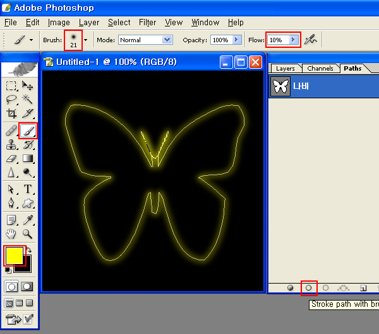Click Stroke path with brush button
Viewport: 379px width, 334px height.
pyautogui.click(x=309, y=288)
